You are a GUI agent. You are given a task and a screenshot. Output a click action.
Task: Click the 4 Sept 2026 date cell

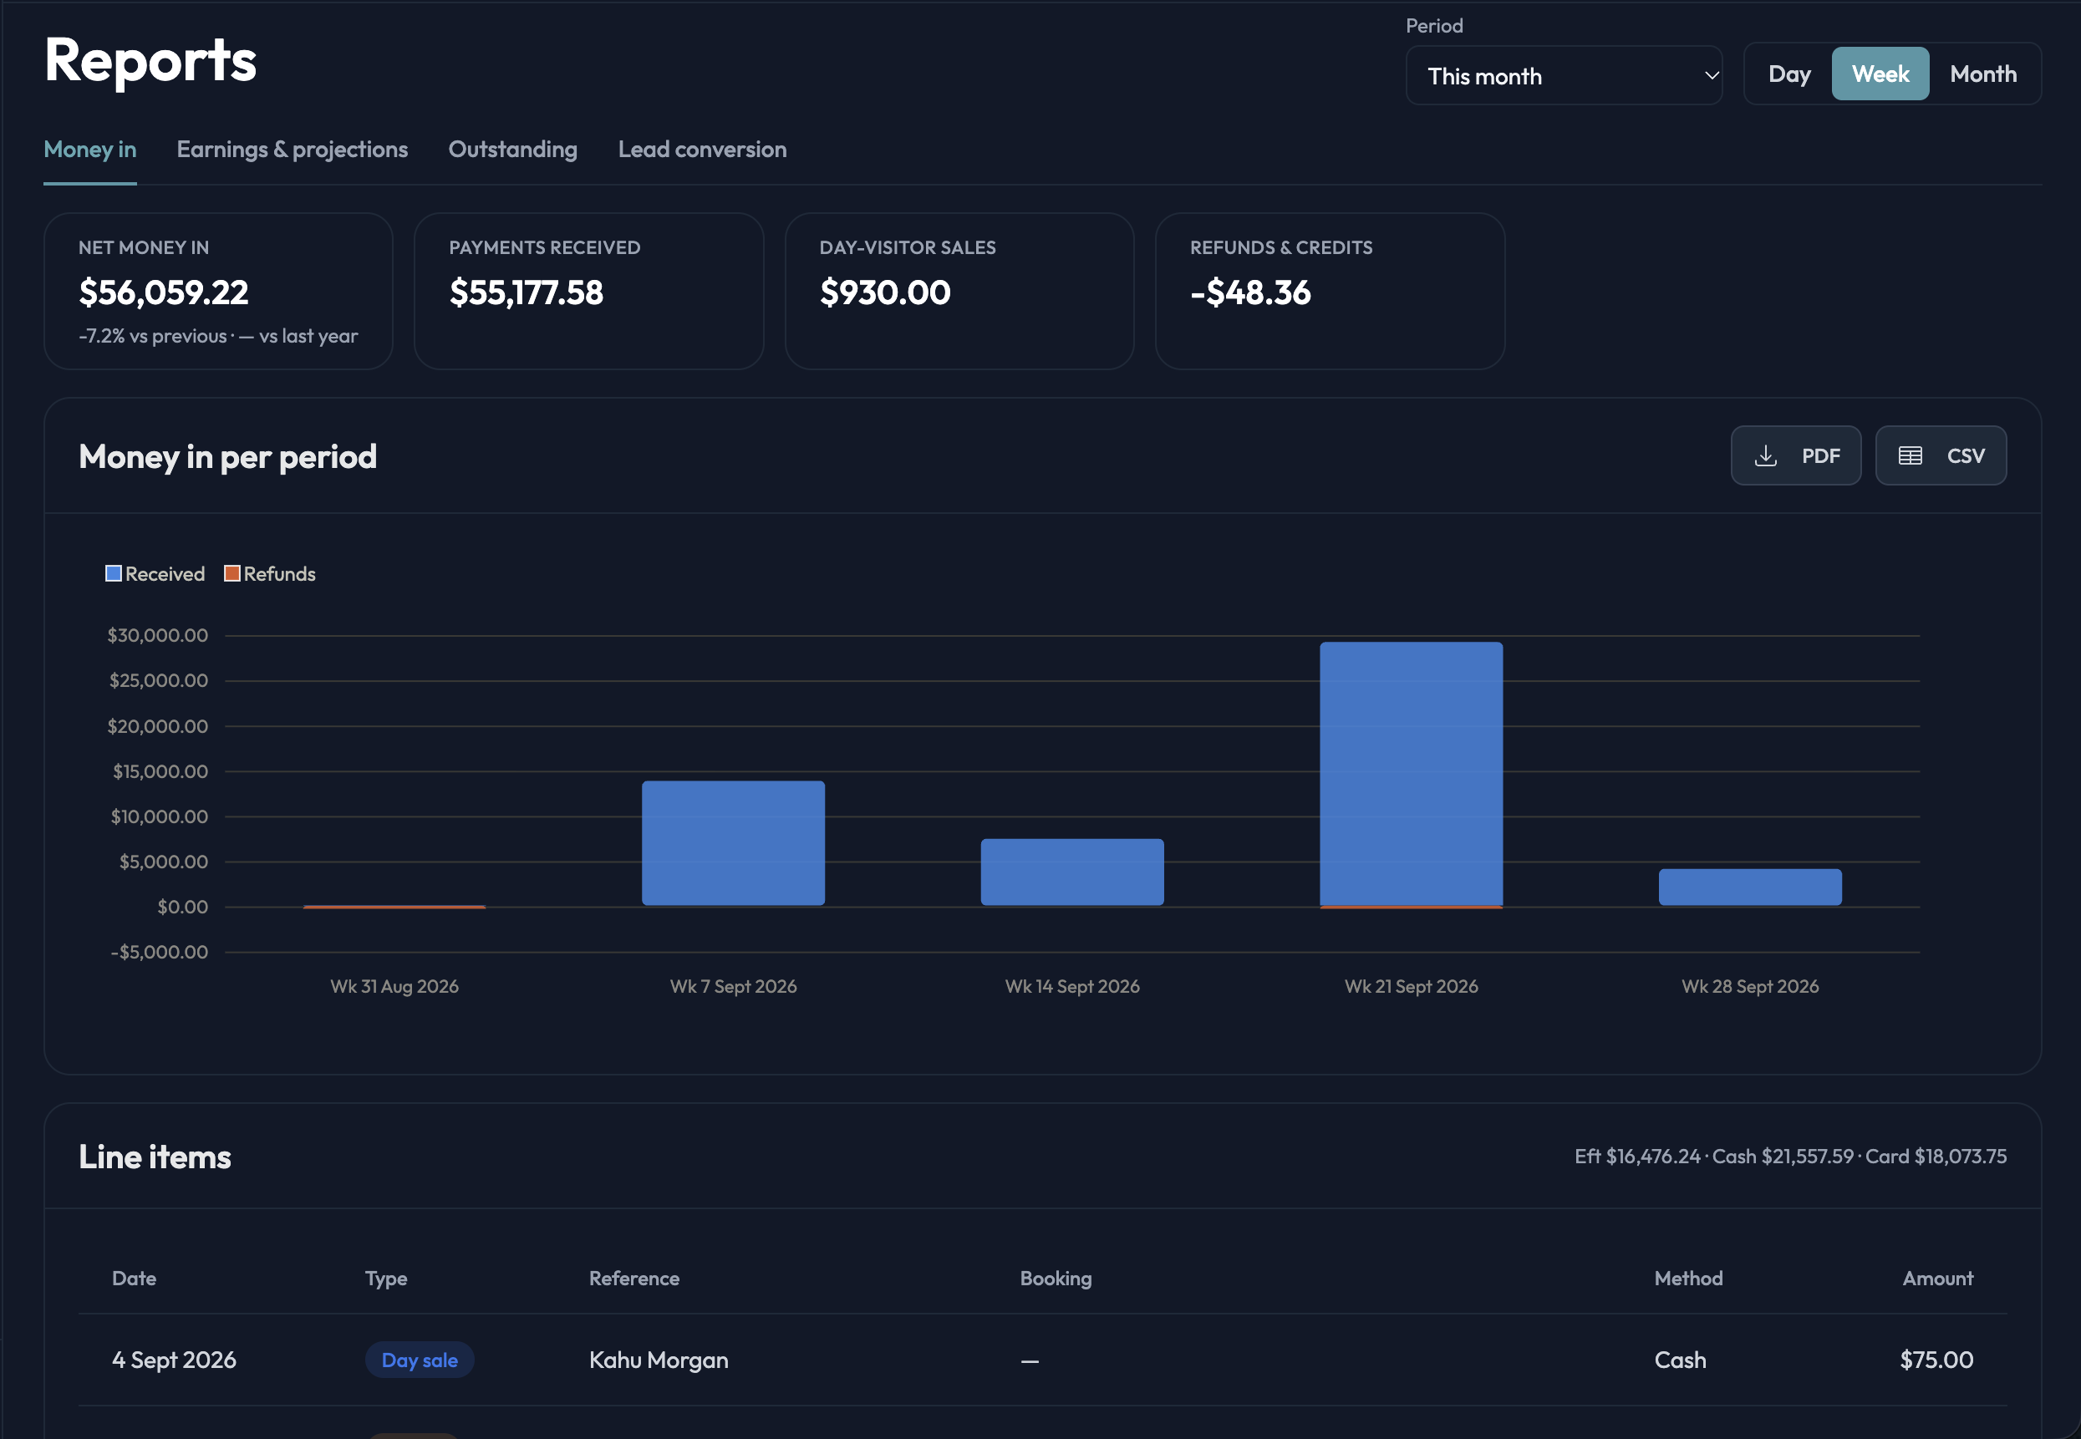click(174, 1360)
